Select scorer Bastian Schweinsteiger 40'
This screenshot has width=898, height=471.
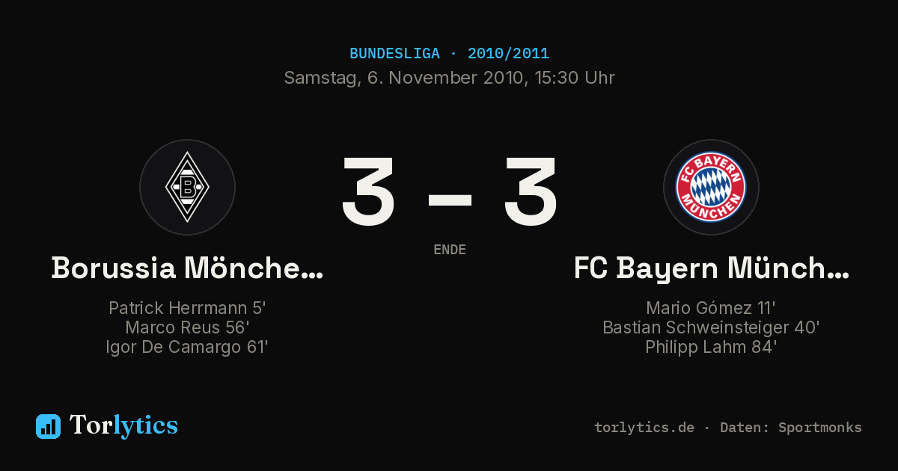click(x=711, y=327)
